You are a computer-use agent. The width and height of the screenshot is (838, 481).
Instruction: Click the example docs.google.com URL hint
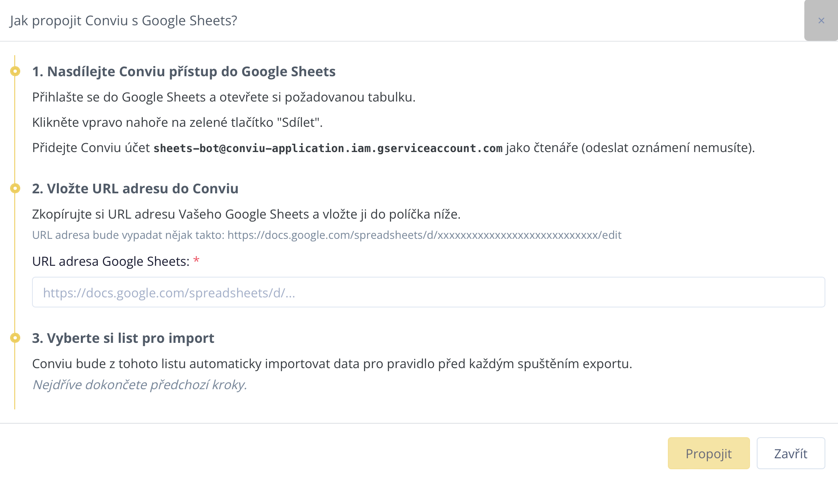pyautogui.click(x=424, y=235)
